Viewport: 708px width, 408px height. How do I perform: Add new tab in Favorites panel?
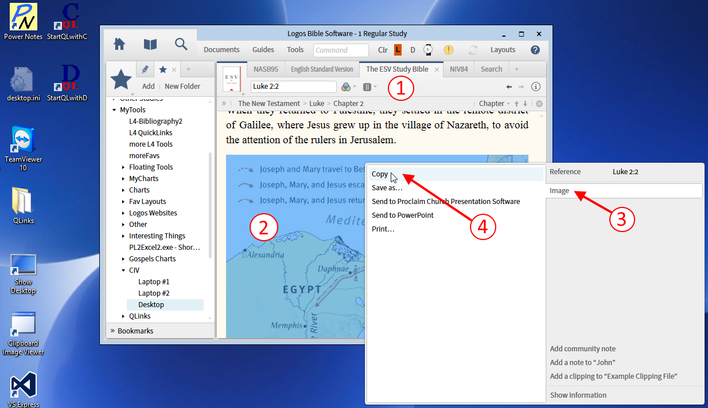[x=188, y=69]
